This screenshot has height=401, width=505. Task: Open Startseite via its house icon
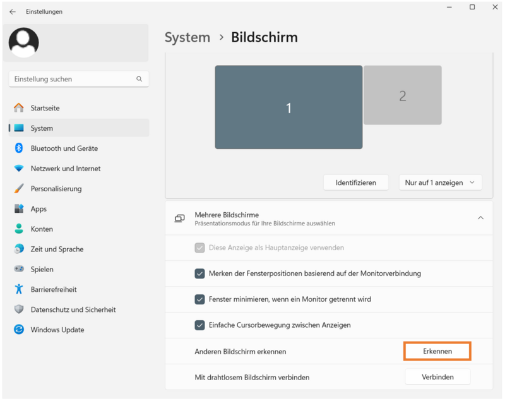click(19, 108)
